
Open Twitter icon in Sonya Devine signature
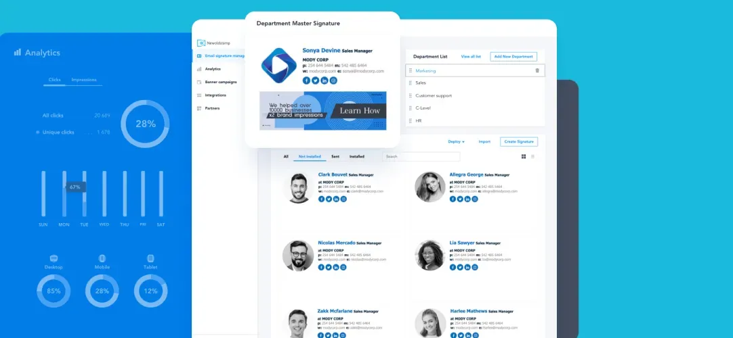tap(316, 80)
